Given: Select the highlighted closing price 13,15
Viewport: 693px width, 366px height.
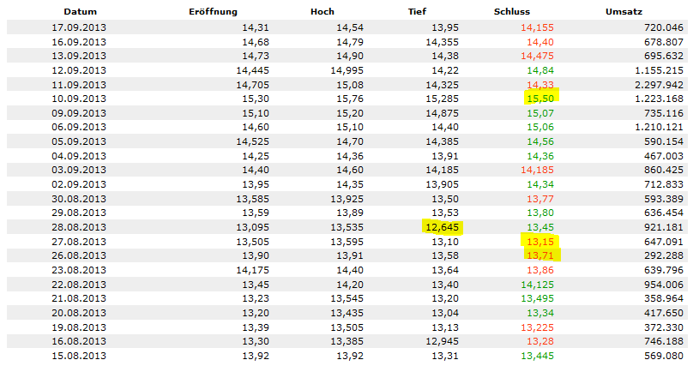Looking at the screenshot, I should click(x=541, y=241).
